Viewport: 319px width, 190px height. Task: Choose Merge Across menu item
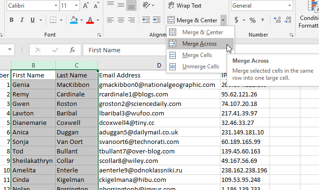[x=200, y=44]
